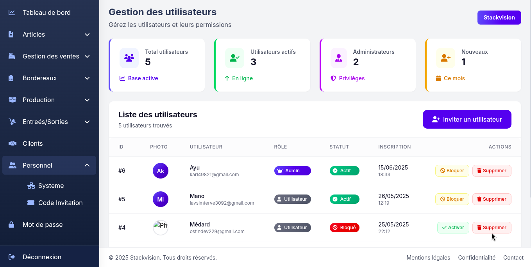531x267 pixels.
Task: Open the Mentions légales footer link
Action: click(428, 258)
